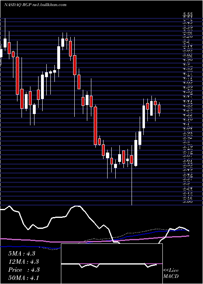Image resolution: width=203 pixels, height=284 pixels.
Task: Click the 50MA : 4.1 label
Action: click(x=24, y=278)
